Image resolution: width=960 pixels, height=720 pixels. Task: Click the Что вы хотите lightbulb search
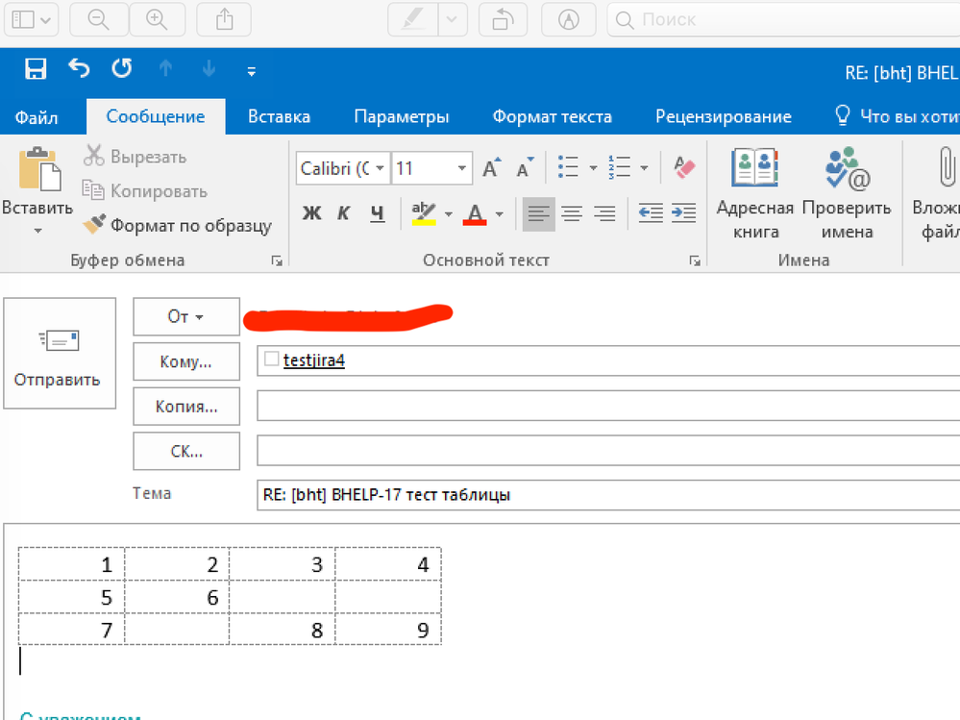[x=897, y=115]
